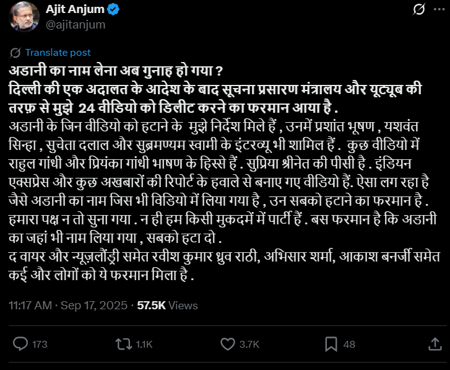Click the 3.7K likes count
This screenshot has width=450, height=370.
tap(249, 344)
